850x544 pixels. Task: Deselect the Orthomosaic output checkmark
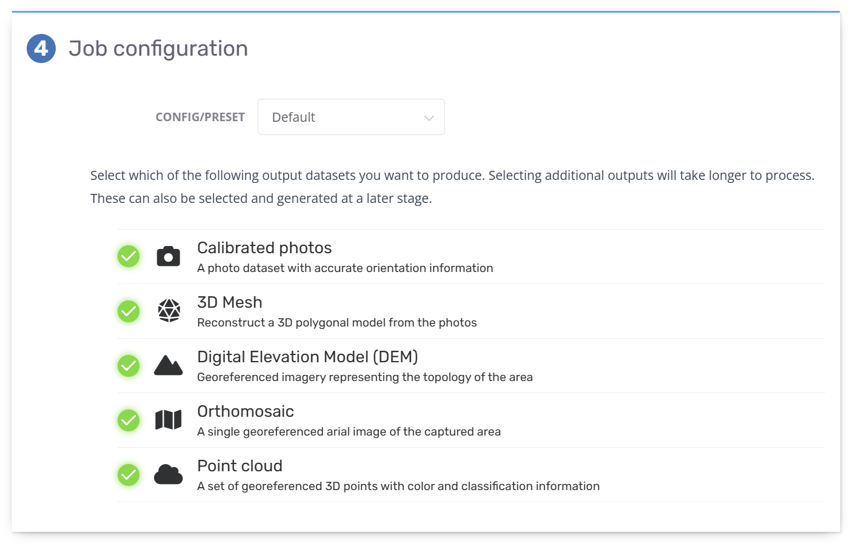pyautogui.click(x=129, y=420)
